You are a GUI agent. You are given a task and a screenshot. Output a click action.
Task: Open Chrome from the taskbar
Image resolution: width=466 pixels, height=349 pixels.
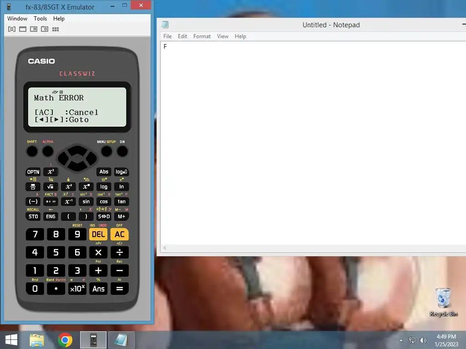[65, 340]
